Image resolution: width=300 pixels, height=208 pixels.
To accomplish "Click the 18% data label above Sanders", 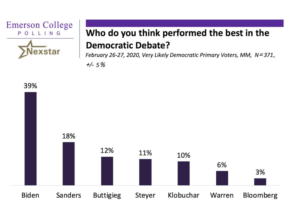I will click(69, 136).
